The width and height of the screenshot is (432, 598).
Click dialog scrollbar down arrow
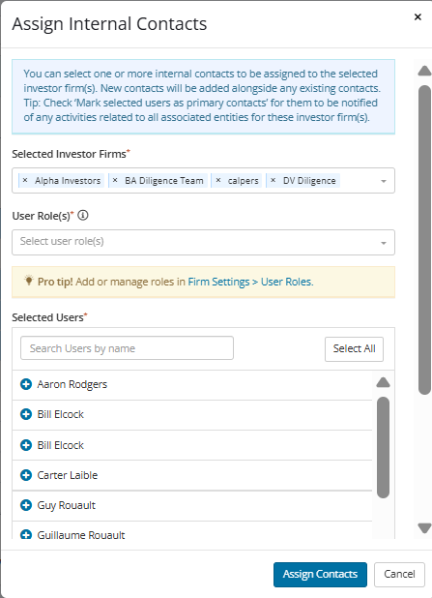coord(424,528)
